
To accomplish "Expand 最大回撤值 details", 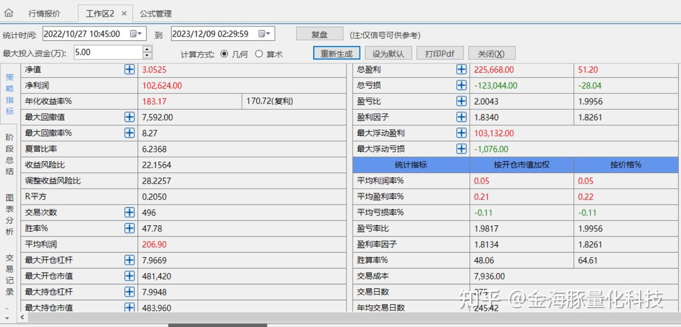I will [129, 117].
